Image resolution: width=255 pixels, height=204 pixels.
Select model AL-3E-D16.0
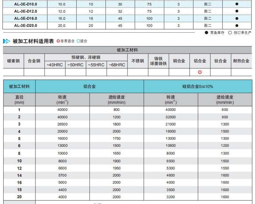pyautogui.click(x=25, y=18)
